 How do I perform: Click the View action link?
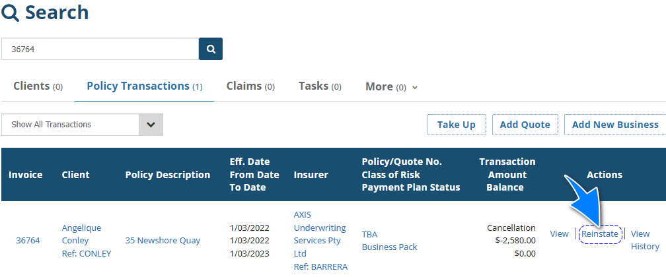[x=559, y=234]
